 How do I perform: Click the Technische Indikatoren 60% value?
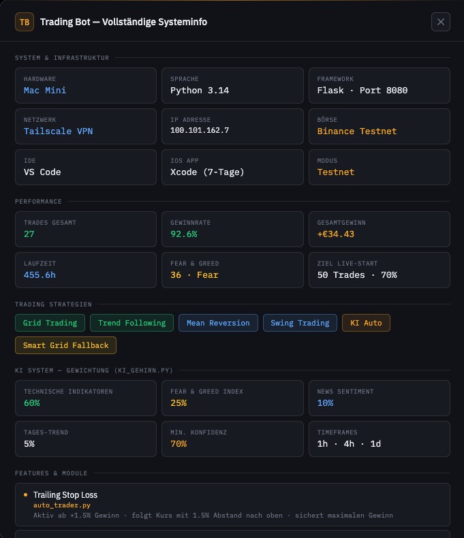point(32,402)
